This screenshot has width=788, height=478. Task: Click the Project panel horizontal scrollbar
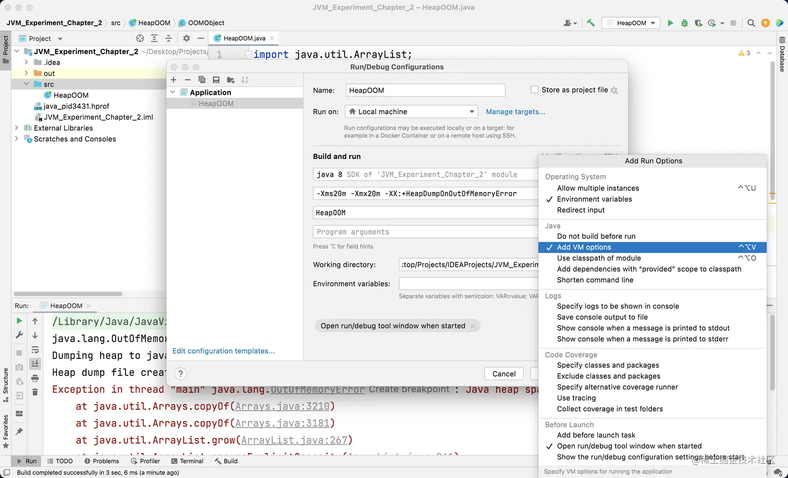tap(68, 294)
